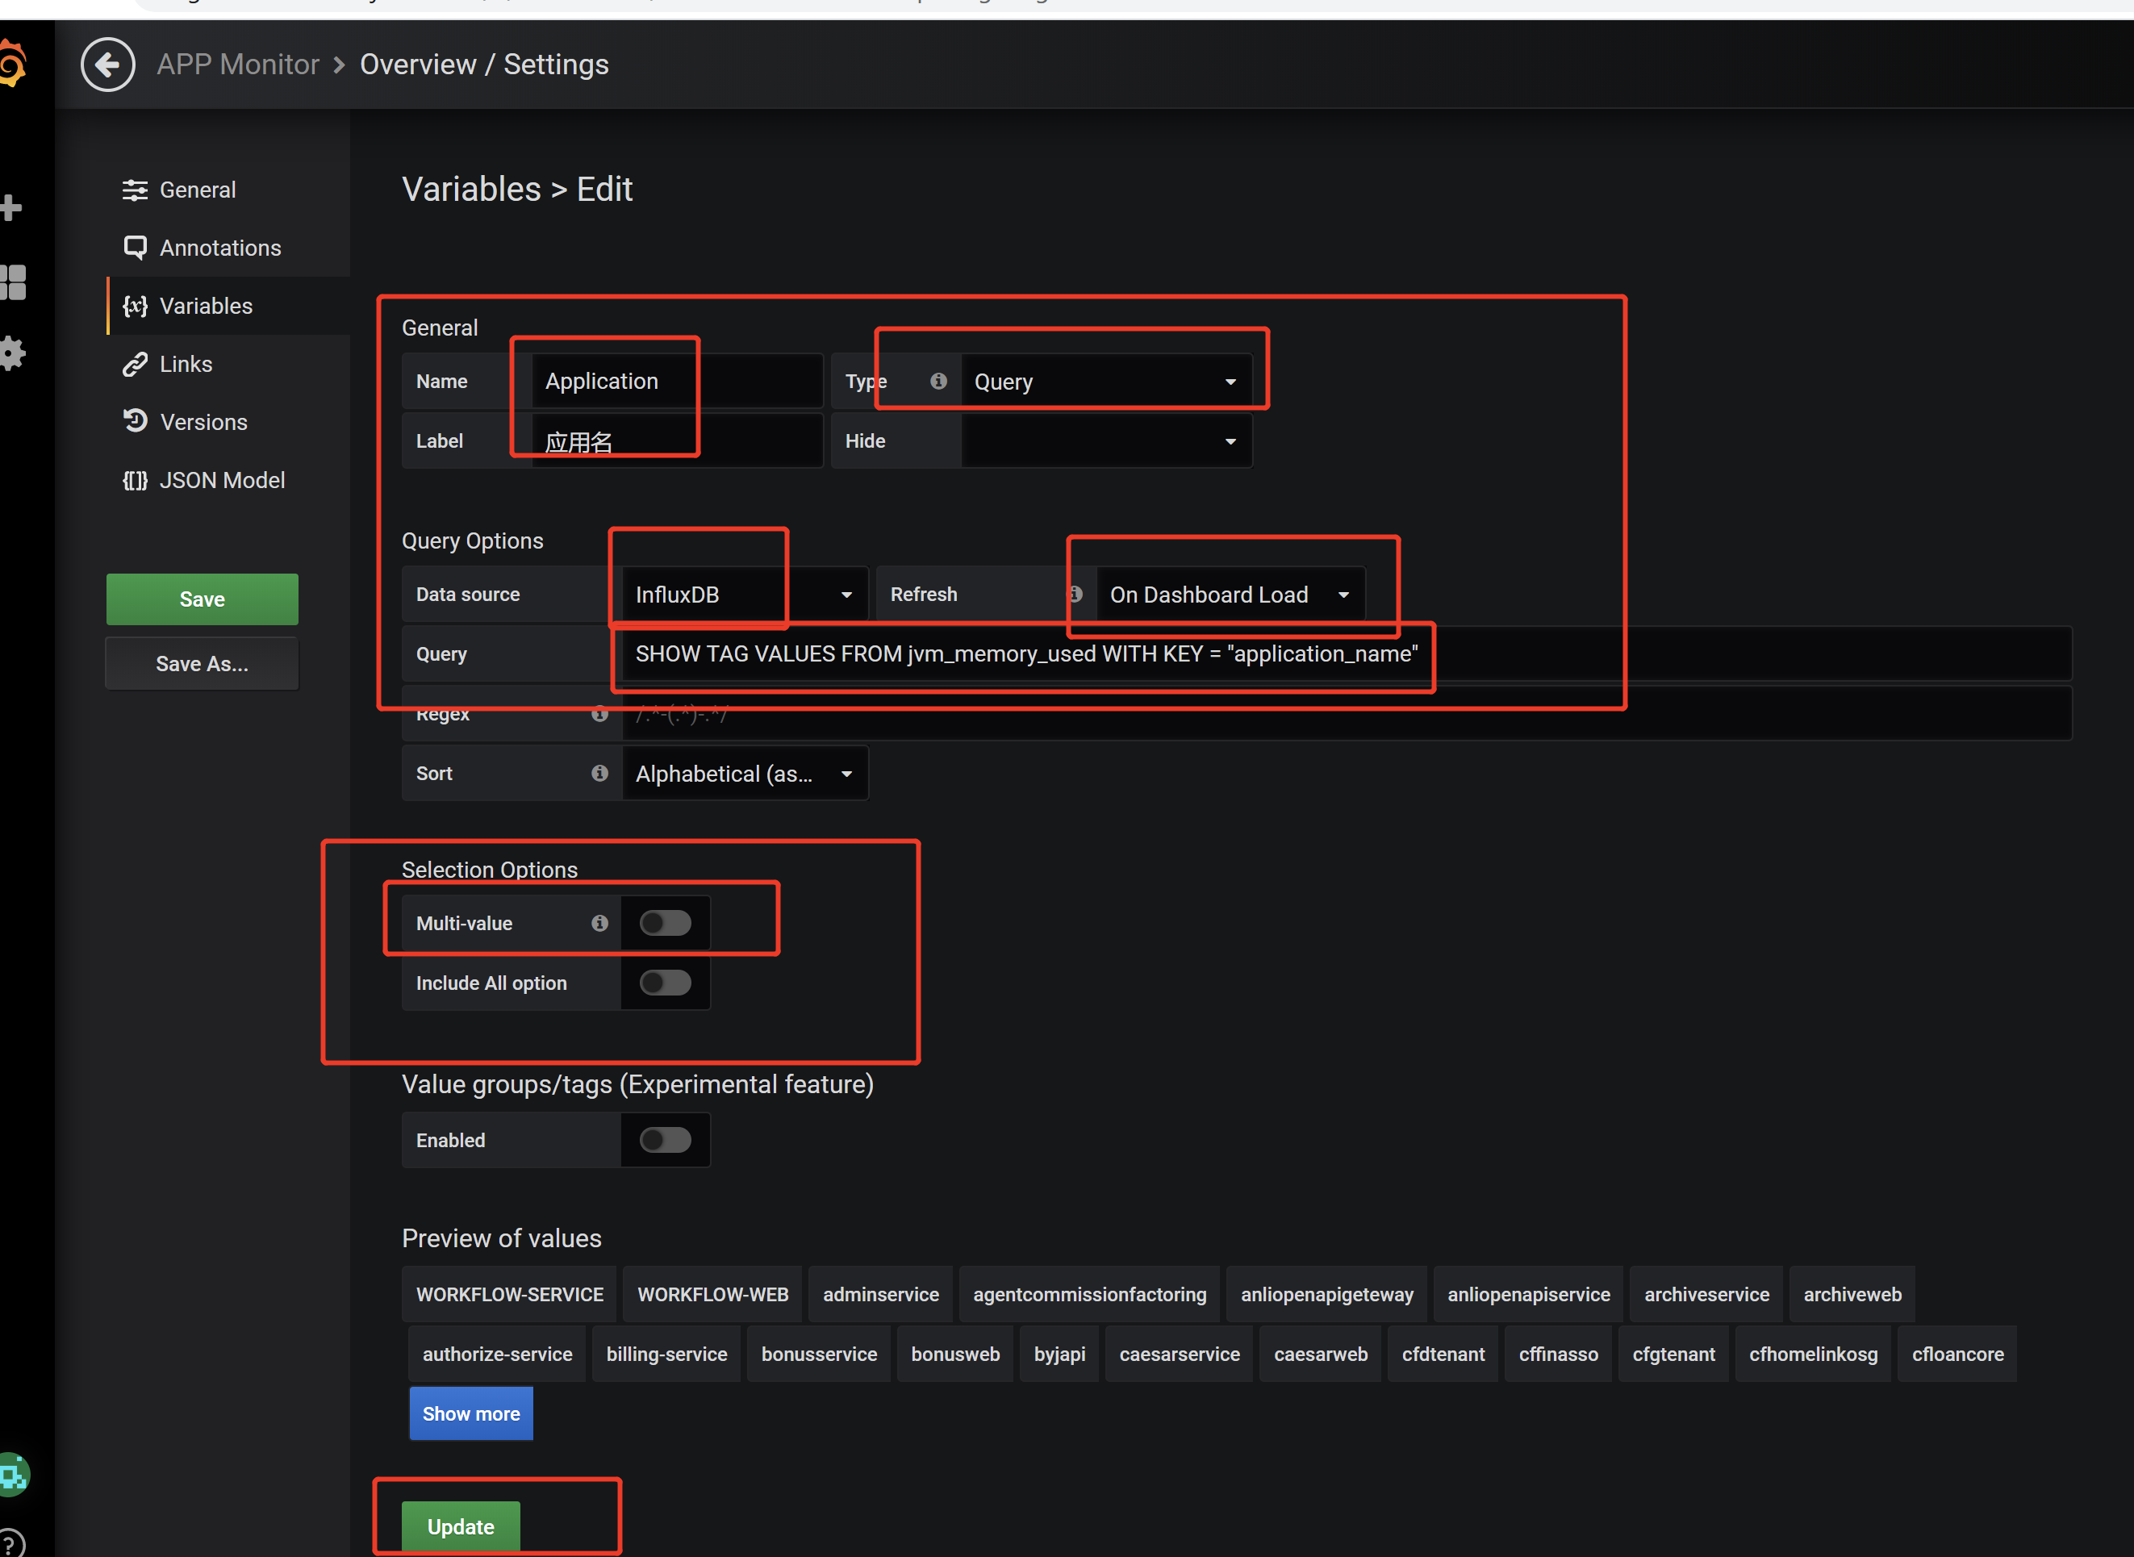This screenshot has height=1557, width=2134.
Task: Toggle the Include All option switch
Action: pos(665,982)
